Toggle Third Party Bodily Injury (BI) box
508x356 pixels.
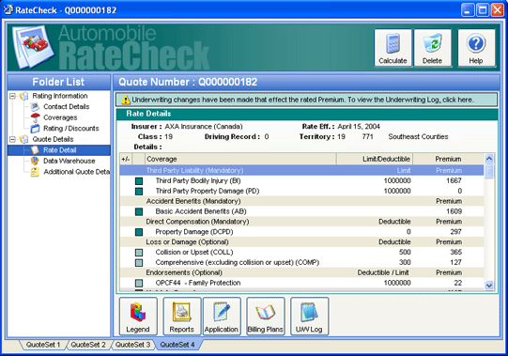click(x=139, y=181)
